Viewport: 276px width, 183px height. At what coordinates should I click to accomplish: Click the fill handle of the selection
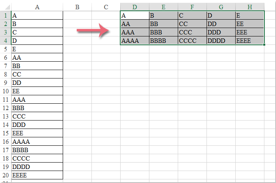pos(264,45)
